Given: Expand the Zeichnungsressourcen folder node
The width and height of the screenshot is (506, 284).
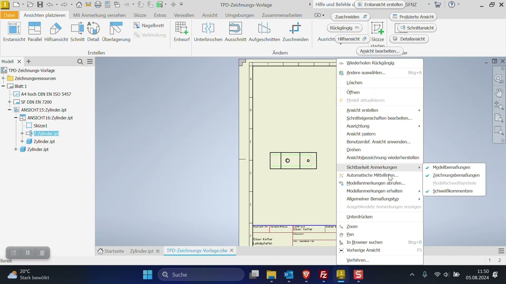Looking at the screenshot, I should [3, 78].
